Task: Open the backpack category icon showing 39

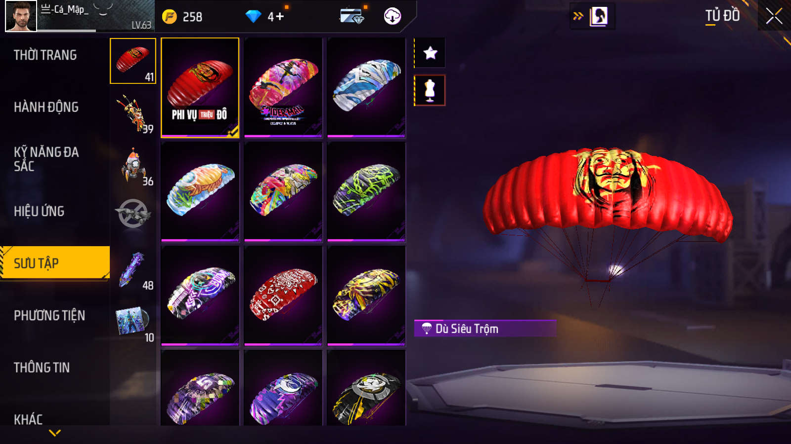Action: 133,113
